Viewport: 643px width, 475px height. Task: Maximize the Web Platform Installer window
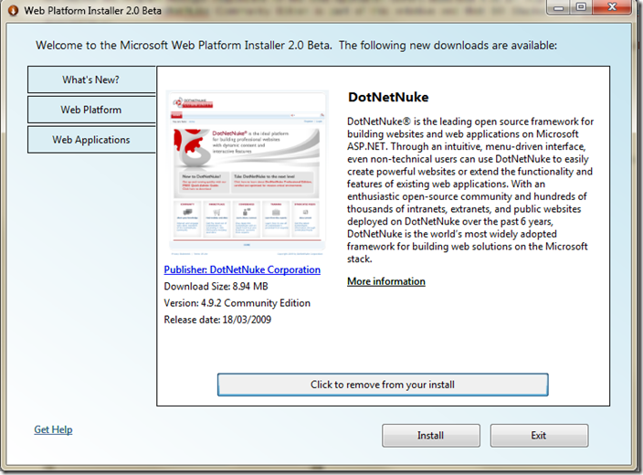point(581,7)
